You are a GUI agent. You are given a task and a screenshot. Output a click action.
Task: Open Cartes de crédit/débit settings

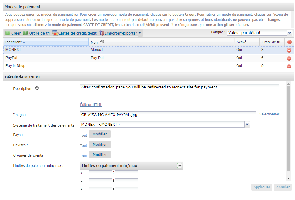coord(74,33)
